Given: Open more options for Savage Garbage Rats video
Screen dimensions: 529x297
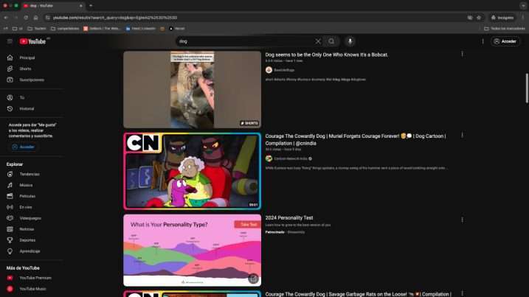Looking at the screenshot, I should click(462, 293).
